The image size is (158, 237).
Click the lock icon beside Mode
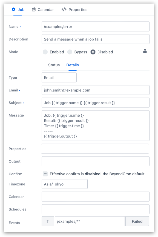pyautogui.click(x=145, y=51)
